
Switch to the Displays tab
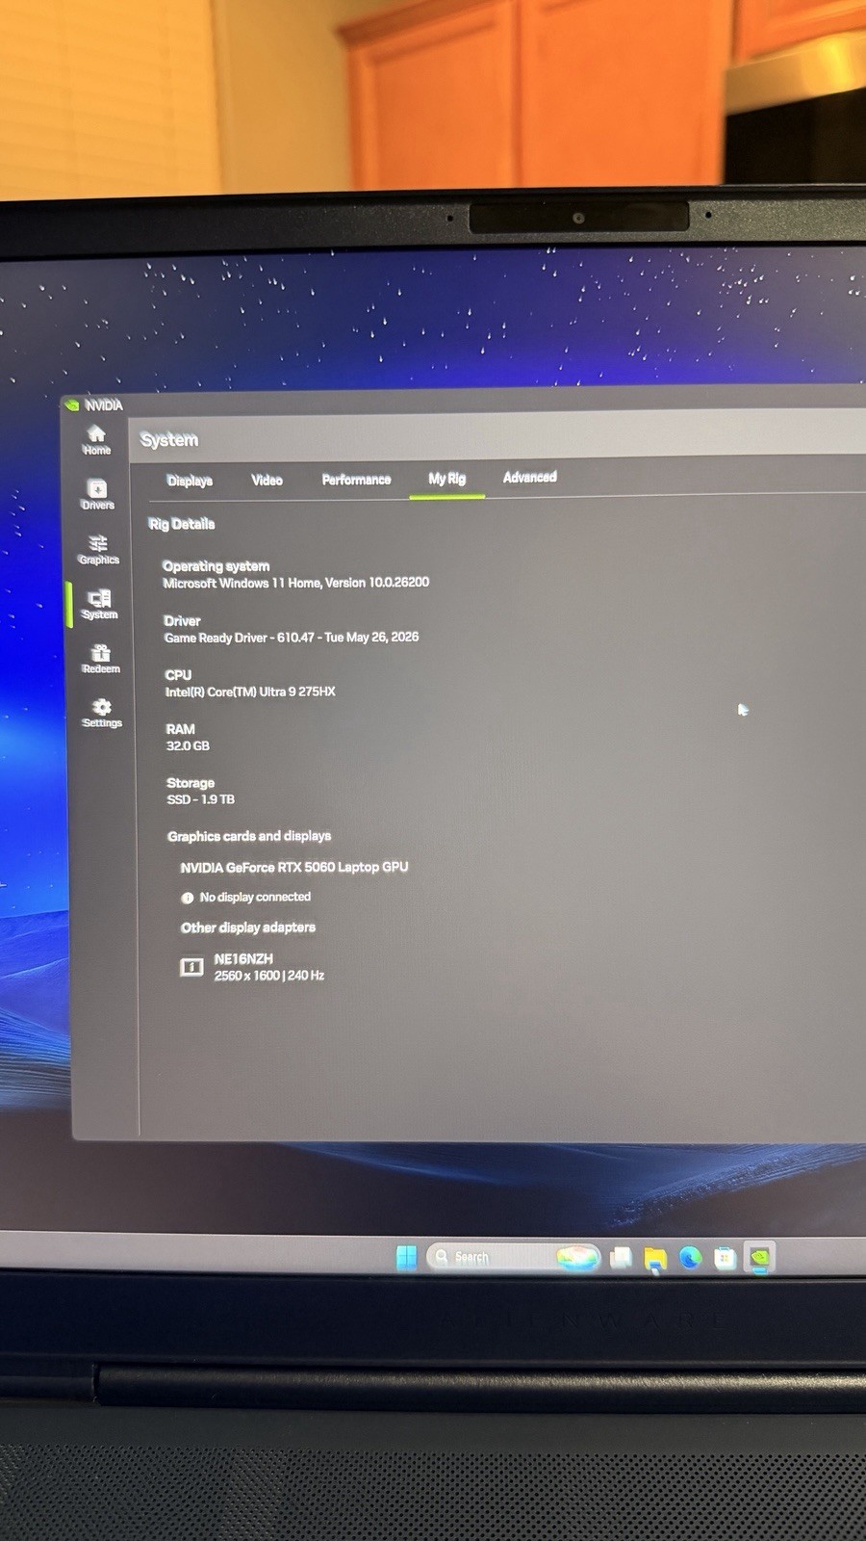click(190, 481)
